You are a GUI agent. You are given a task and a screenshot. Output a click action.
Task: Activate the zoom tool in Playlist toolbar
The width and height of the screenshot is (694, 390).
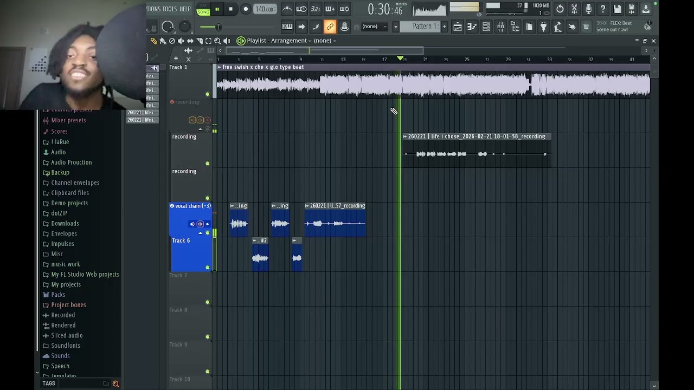coord(217,41)
